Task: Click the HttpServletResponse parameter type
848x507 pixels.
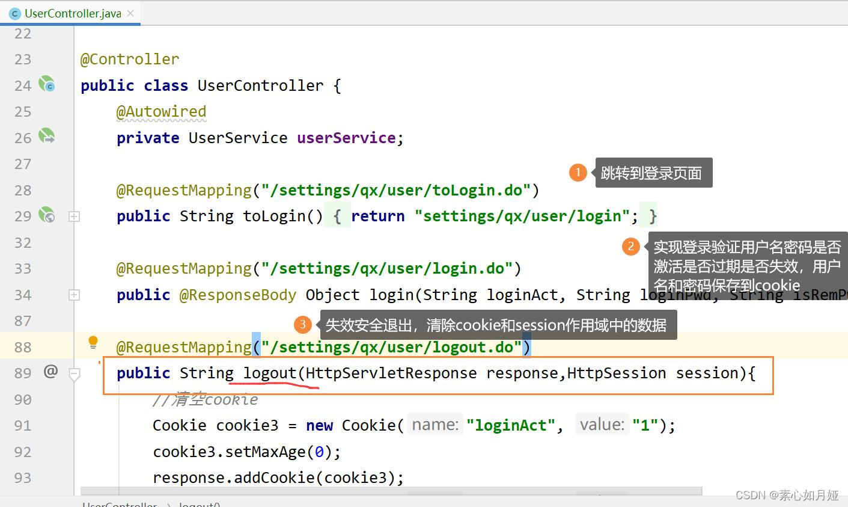Action: point(391,373)
